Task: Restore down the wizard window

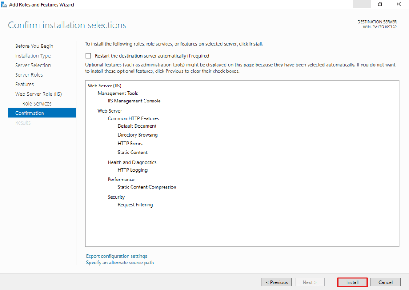Action: pyautogui.click(x=380, y=4)
